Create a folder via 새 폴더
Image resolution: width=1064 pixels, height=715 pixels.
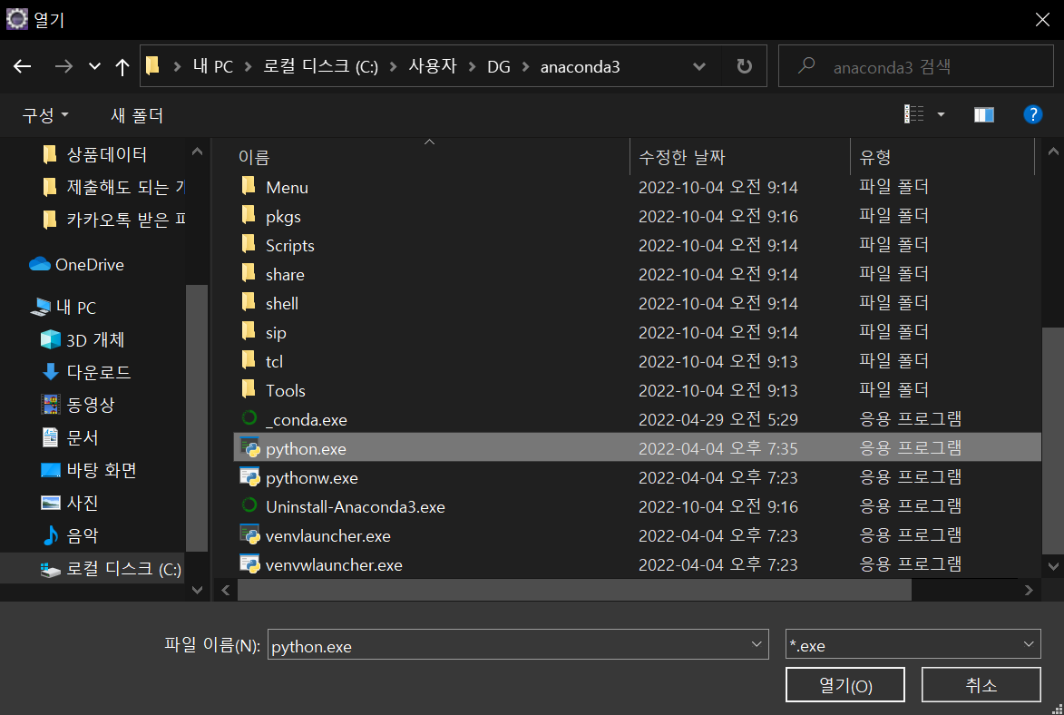[x=137, y=115]
